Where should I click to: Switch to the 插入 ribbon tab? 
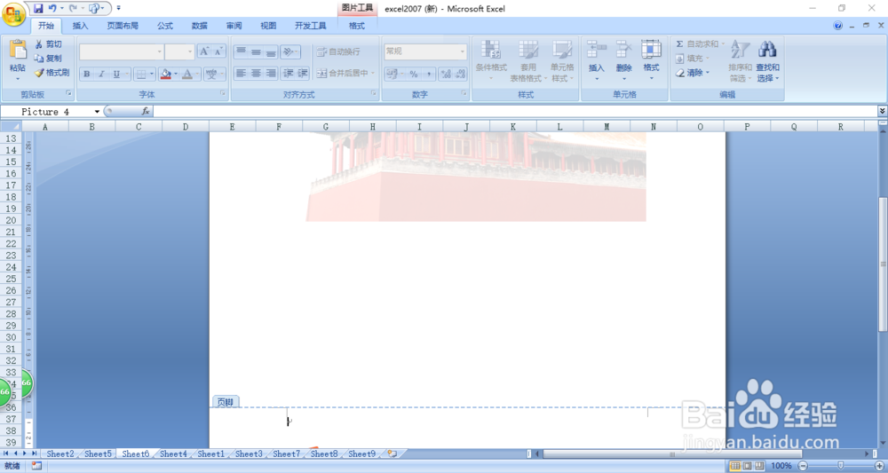pos(81,26)
